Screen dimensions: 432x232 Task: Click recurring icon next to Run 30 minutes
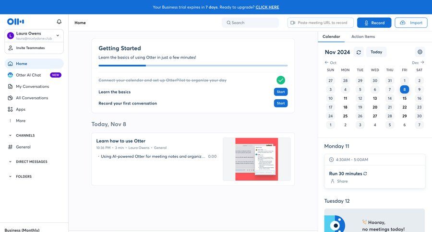[365, 174]
